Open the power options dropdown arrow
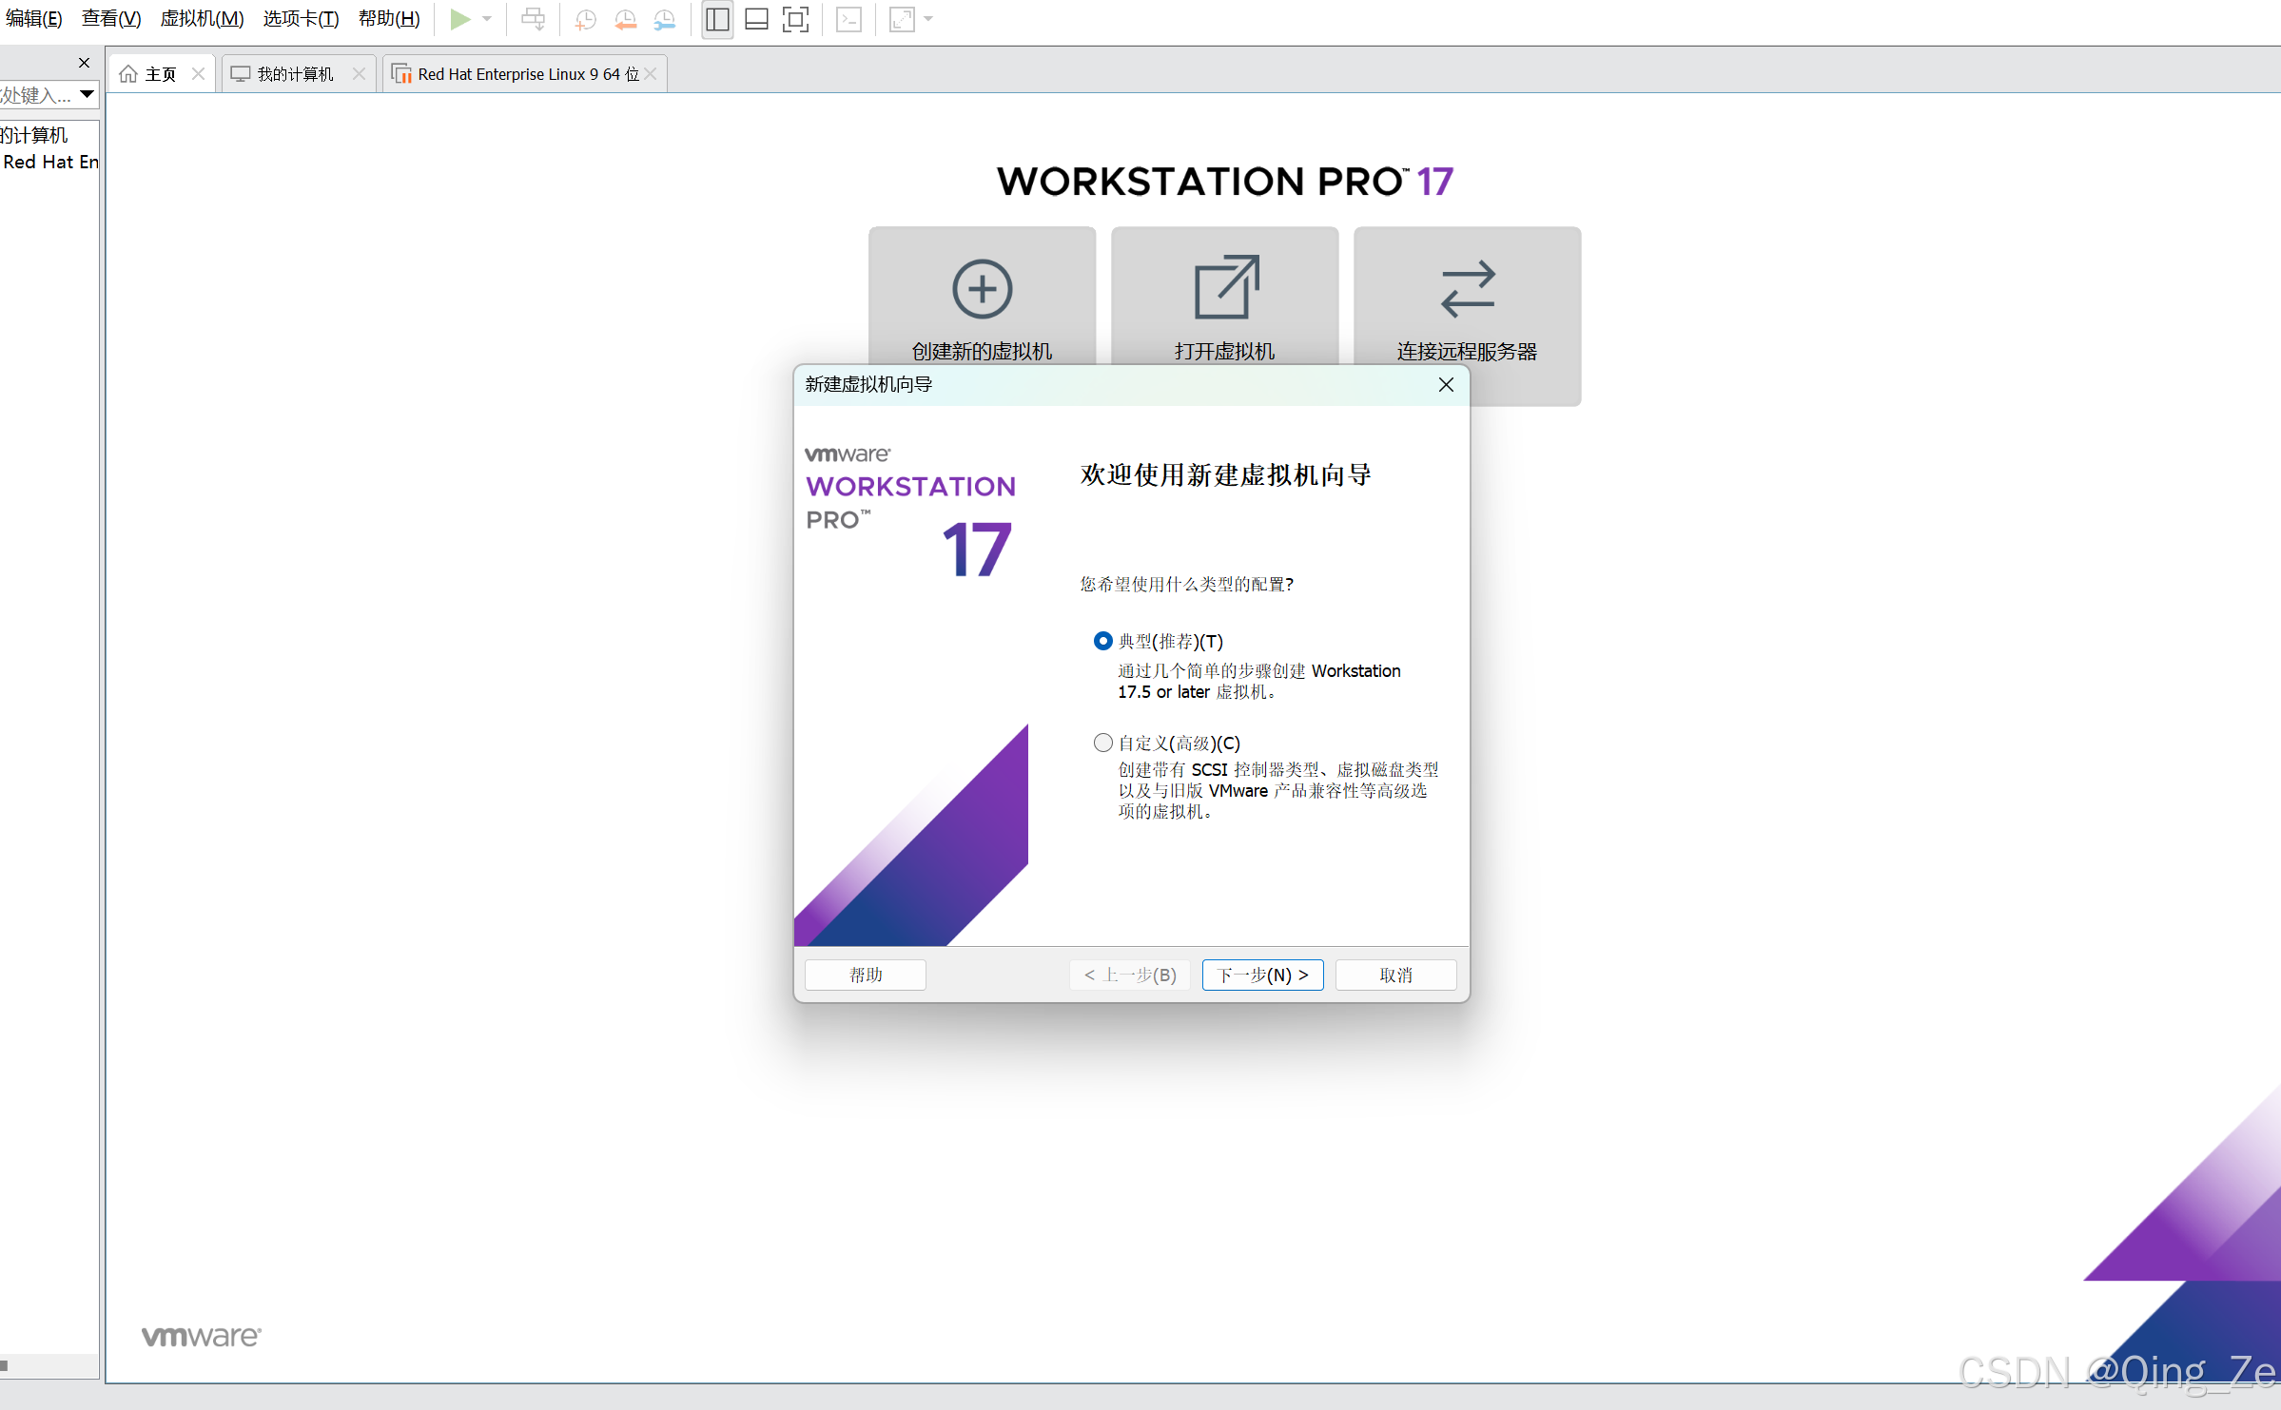This screenshot has height=1410, width=2281. coord(487,19)
